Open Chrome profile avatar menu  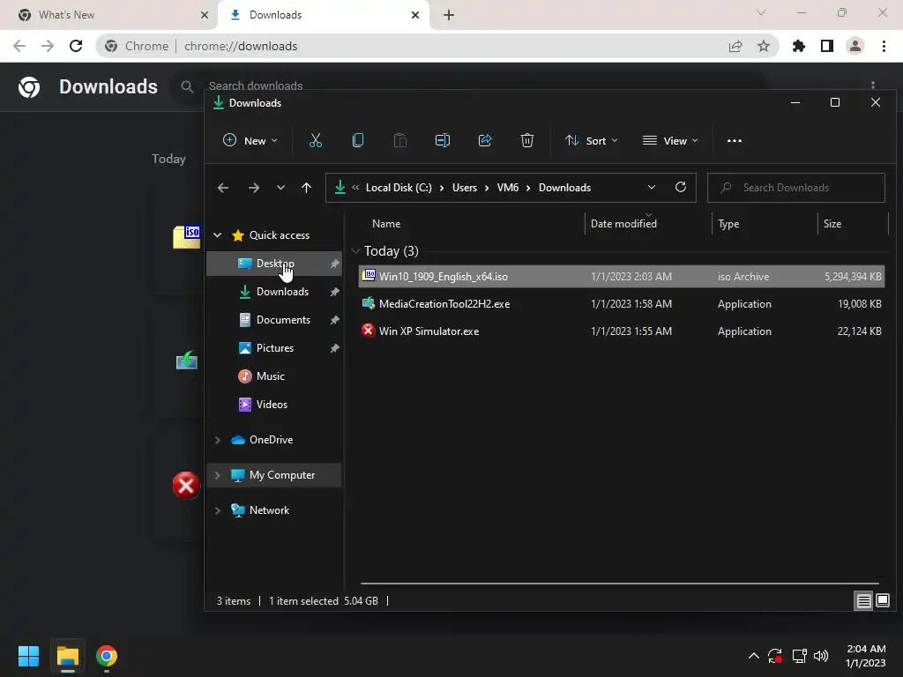855,46
